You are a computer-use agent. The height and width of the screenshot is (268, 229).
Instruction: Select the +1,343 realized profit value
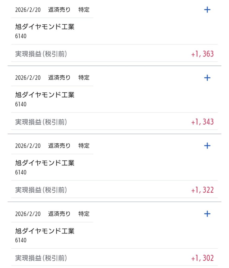pyautogui.click(x=202, y=122)
